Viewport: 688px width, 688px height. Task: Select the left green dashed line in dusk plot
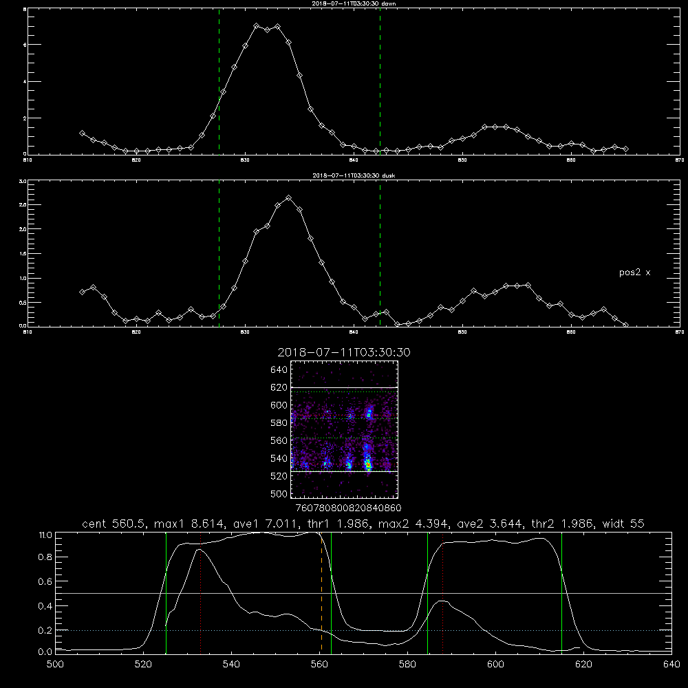pyautogui.click(x=219, y=253)
